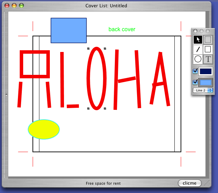218x193 pixels.
Task: Pick the rectangle shape tool
Action: click(x=208, y=49)
